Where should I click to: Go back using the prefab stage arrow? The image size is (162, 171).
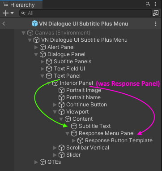coord(4,24)
